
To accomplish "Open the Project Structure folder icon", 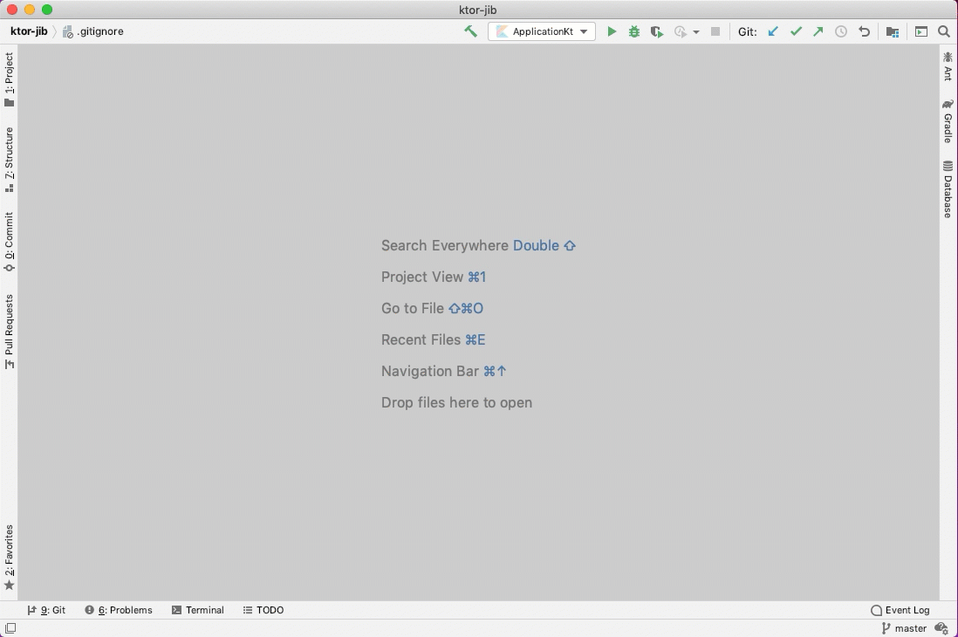I will [x=893, y=31].
